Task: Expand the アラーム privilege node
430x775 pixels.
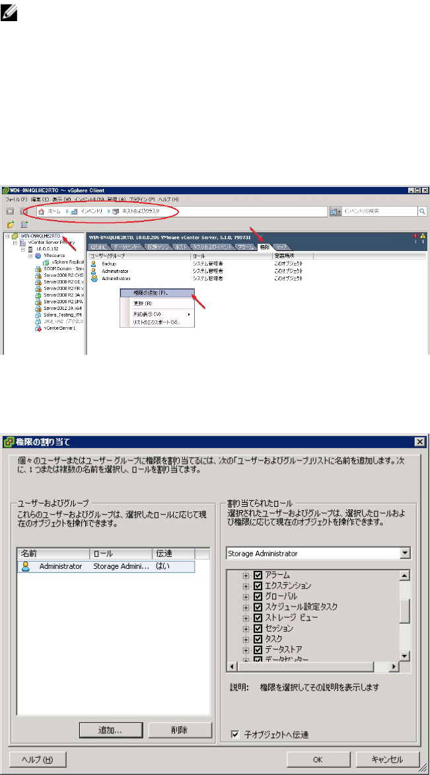Action: point(246,575)
